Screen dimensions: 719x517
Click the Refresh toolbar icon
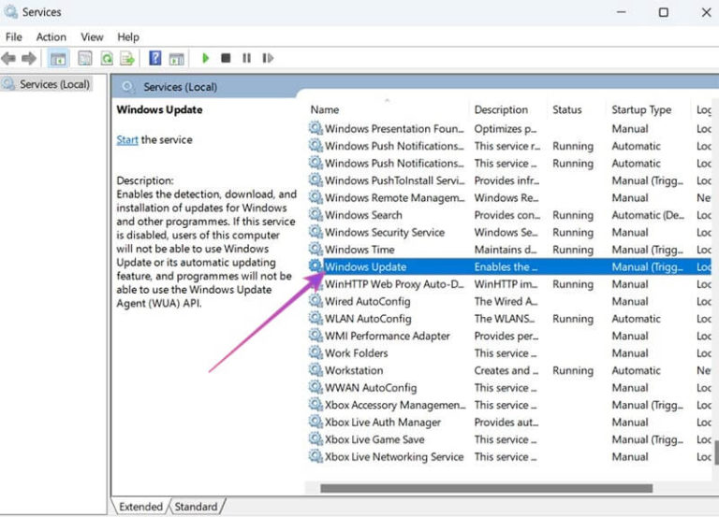[107, 58]
